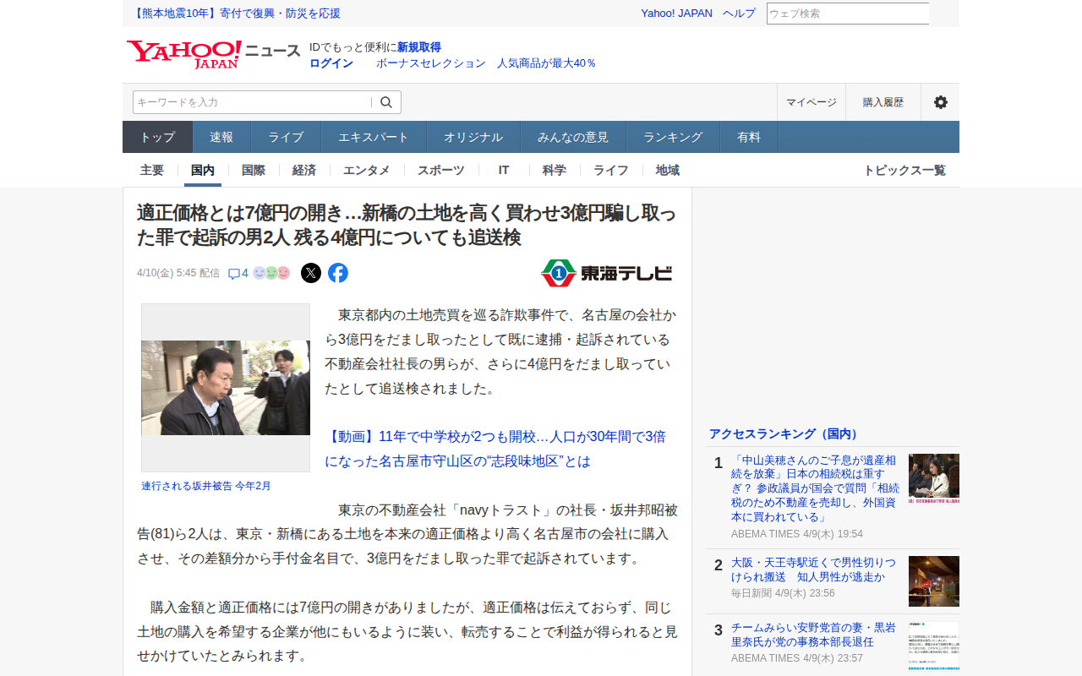This screenshot has width=1082, height=676.
Task: Open ranking article about チームみらい安野党首の妻
Action: click(x=814, y=635)
